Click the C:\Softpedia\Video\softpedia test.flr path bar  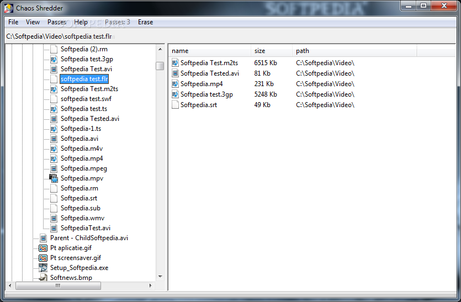[59, 36]
